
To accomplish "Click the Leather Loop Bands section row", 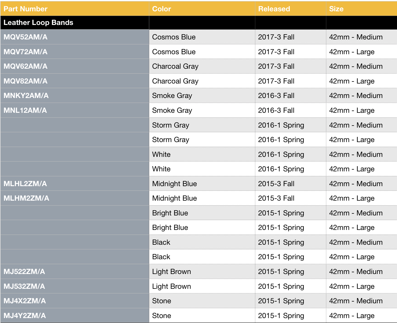I will pos(38,23).
